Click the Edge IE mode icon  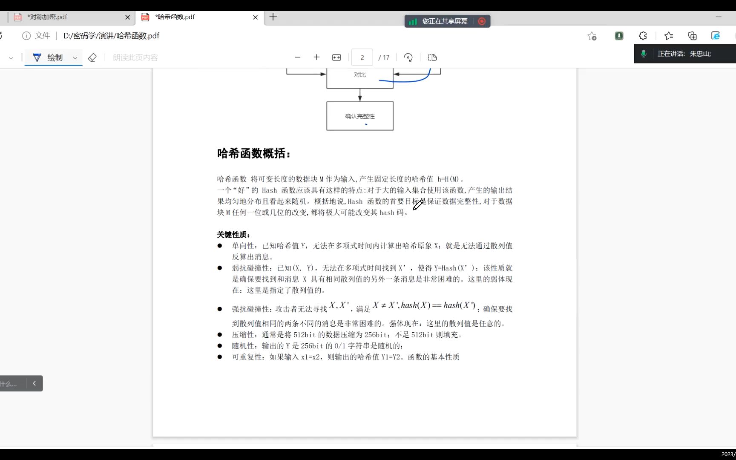tap(716, 36)
